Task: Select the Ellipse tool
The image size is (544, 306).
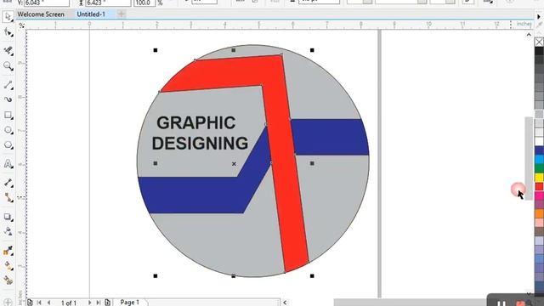Action: point(8,130)
